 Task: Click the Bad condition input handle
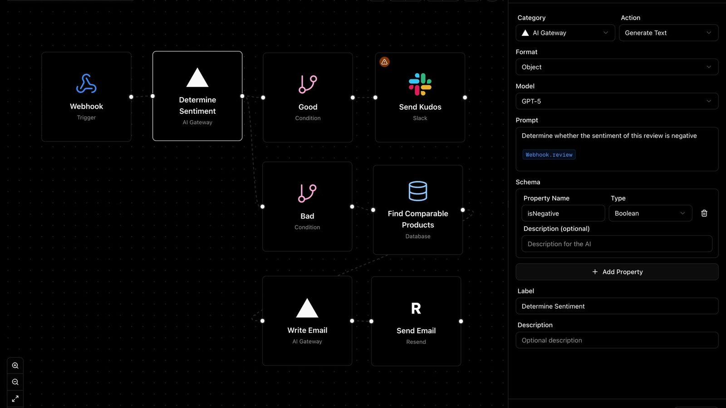click(x=262, y=207)
